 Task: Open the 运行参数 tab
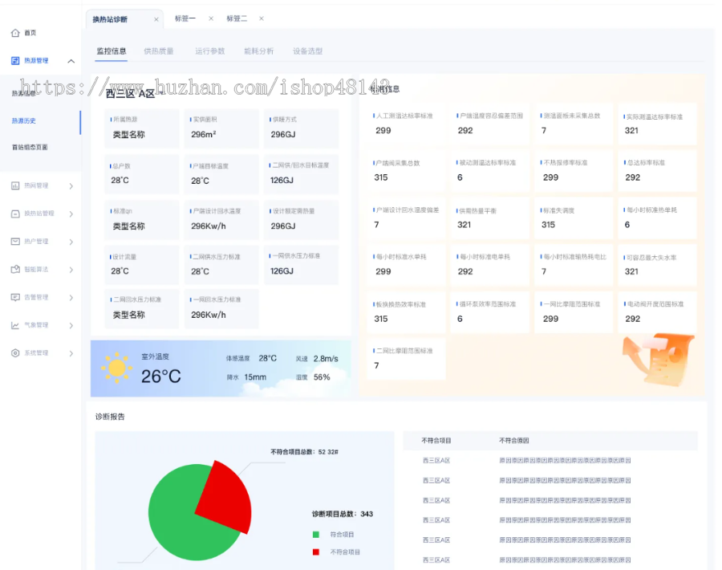[210, 51]
